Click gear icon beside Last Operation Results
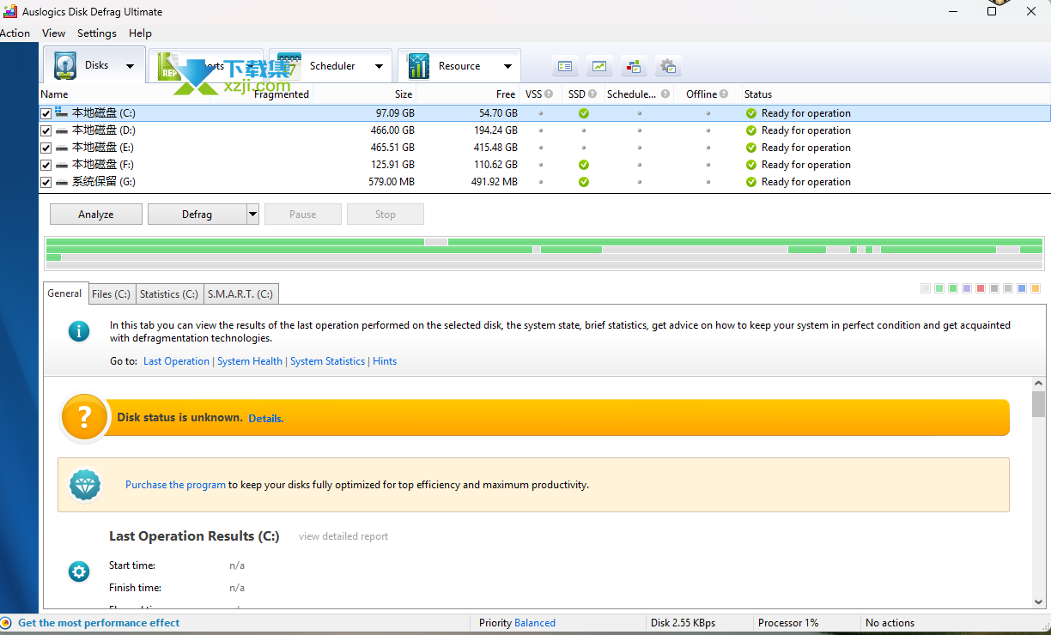This screenshot has height=635, width=1051. [79, 571]
